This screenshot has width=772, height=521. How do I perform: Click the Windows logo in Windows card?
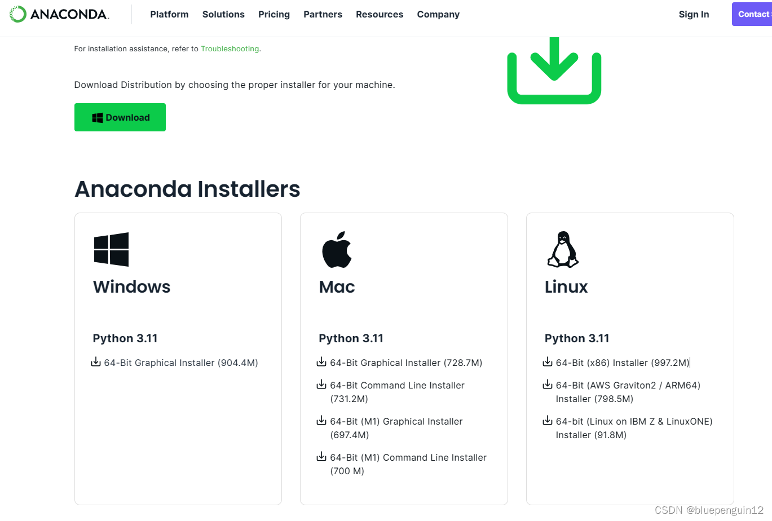coord(111,249)
